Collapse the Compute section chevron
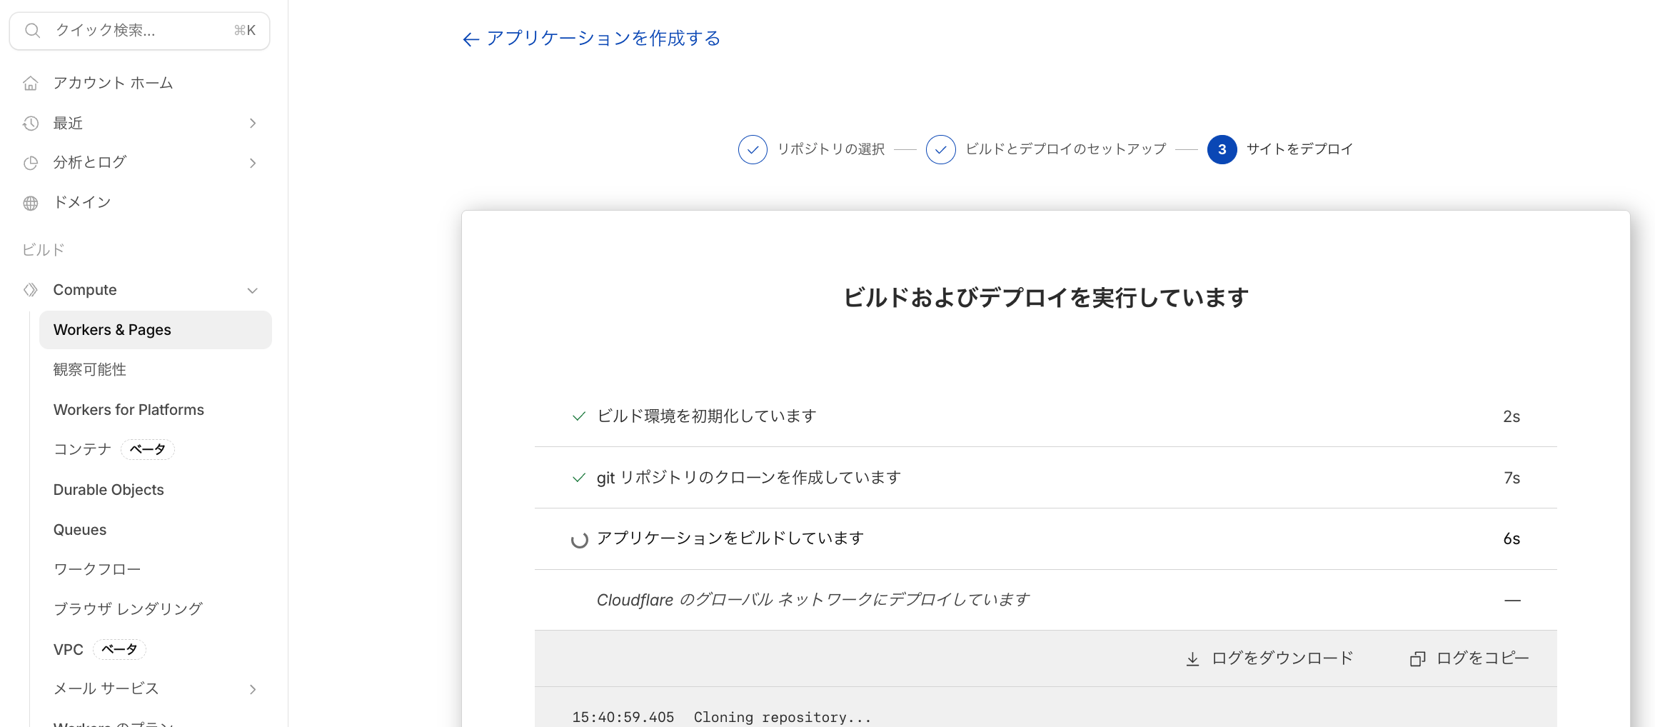This screenshot has height=727, width=1655. pos(253,291)
